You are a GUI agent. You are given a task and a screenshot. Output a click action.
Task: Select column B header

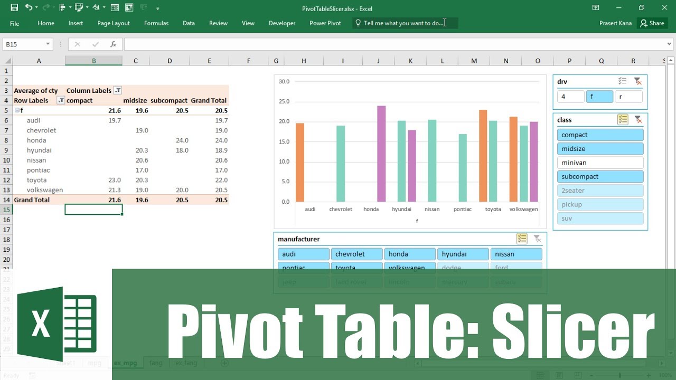click(x=94, y=61)
